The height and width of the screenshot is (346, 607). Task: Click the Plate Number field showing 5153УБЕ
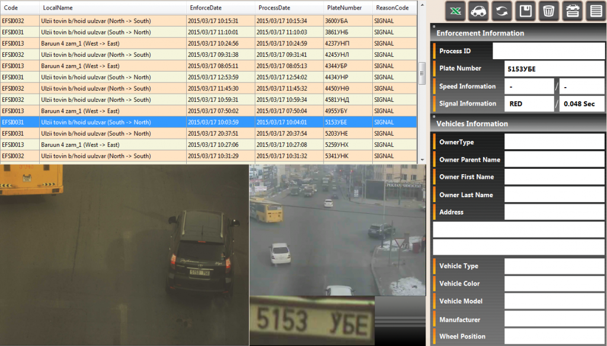click(x=554, y=69)
